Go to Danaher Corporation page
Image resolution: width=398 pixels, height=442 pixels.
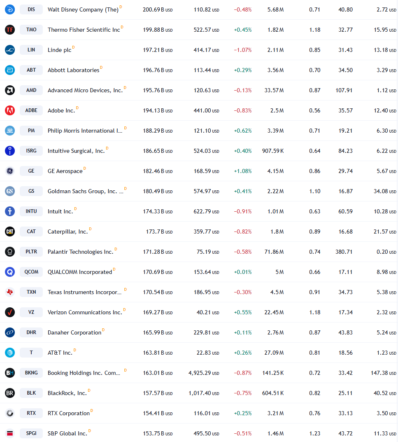pos(74,332)
